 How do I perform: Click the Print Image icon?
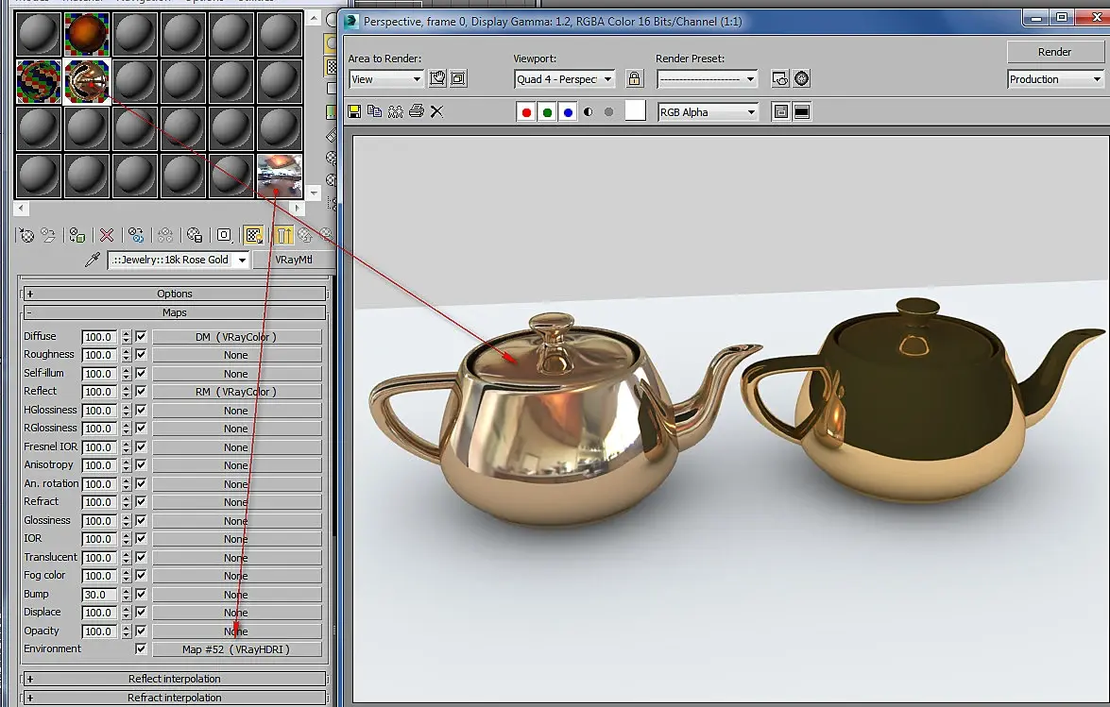pos(416,111)
